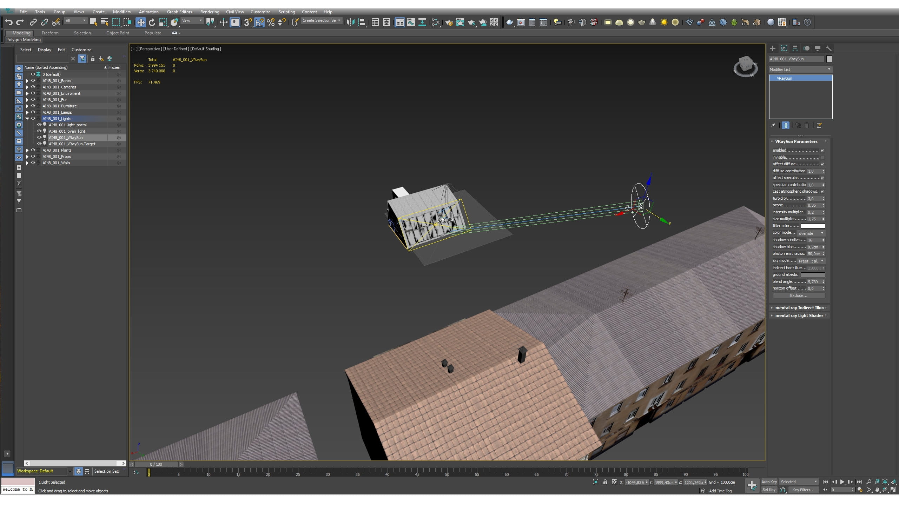Switch to the Freeform ribbon tab

coord(50,33)
